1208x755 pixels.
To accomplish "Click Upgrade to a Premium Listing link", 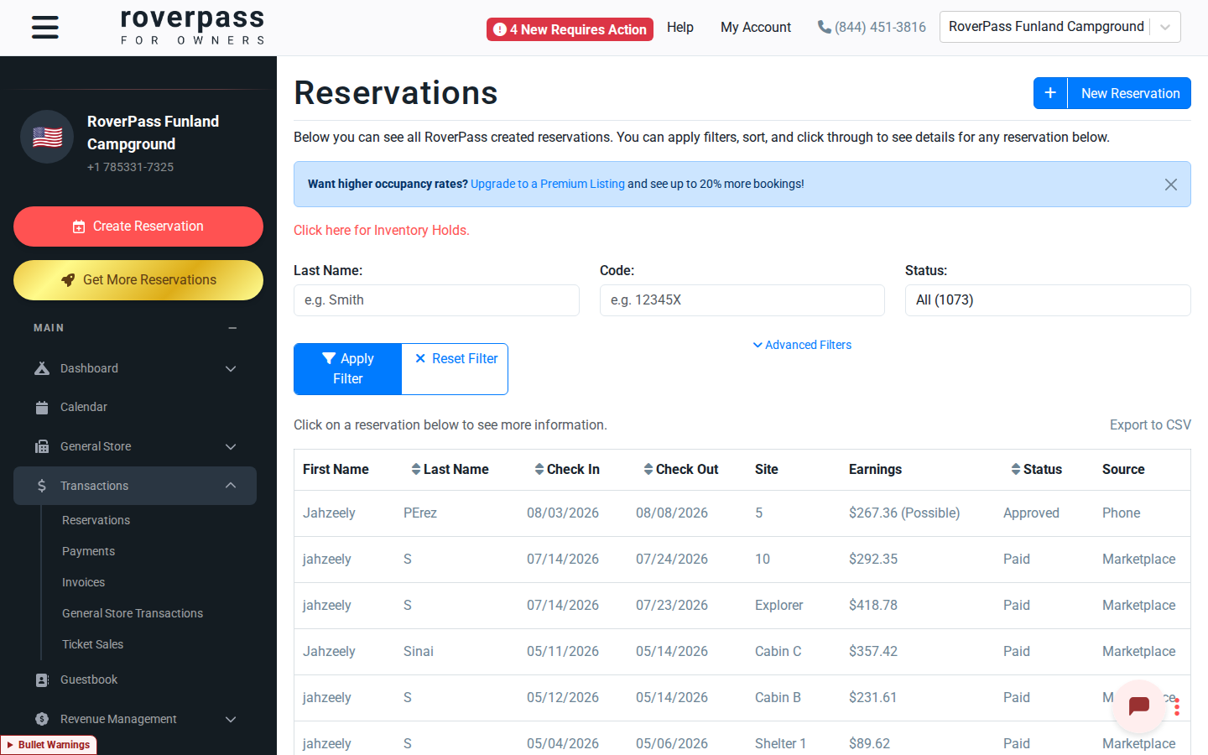I will pos(548,184).
